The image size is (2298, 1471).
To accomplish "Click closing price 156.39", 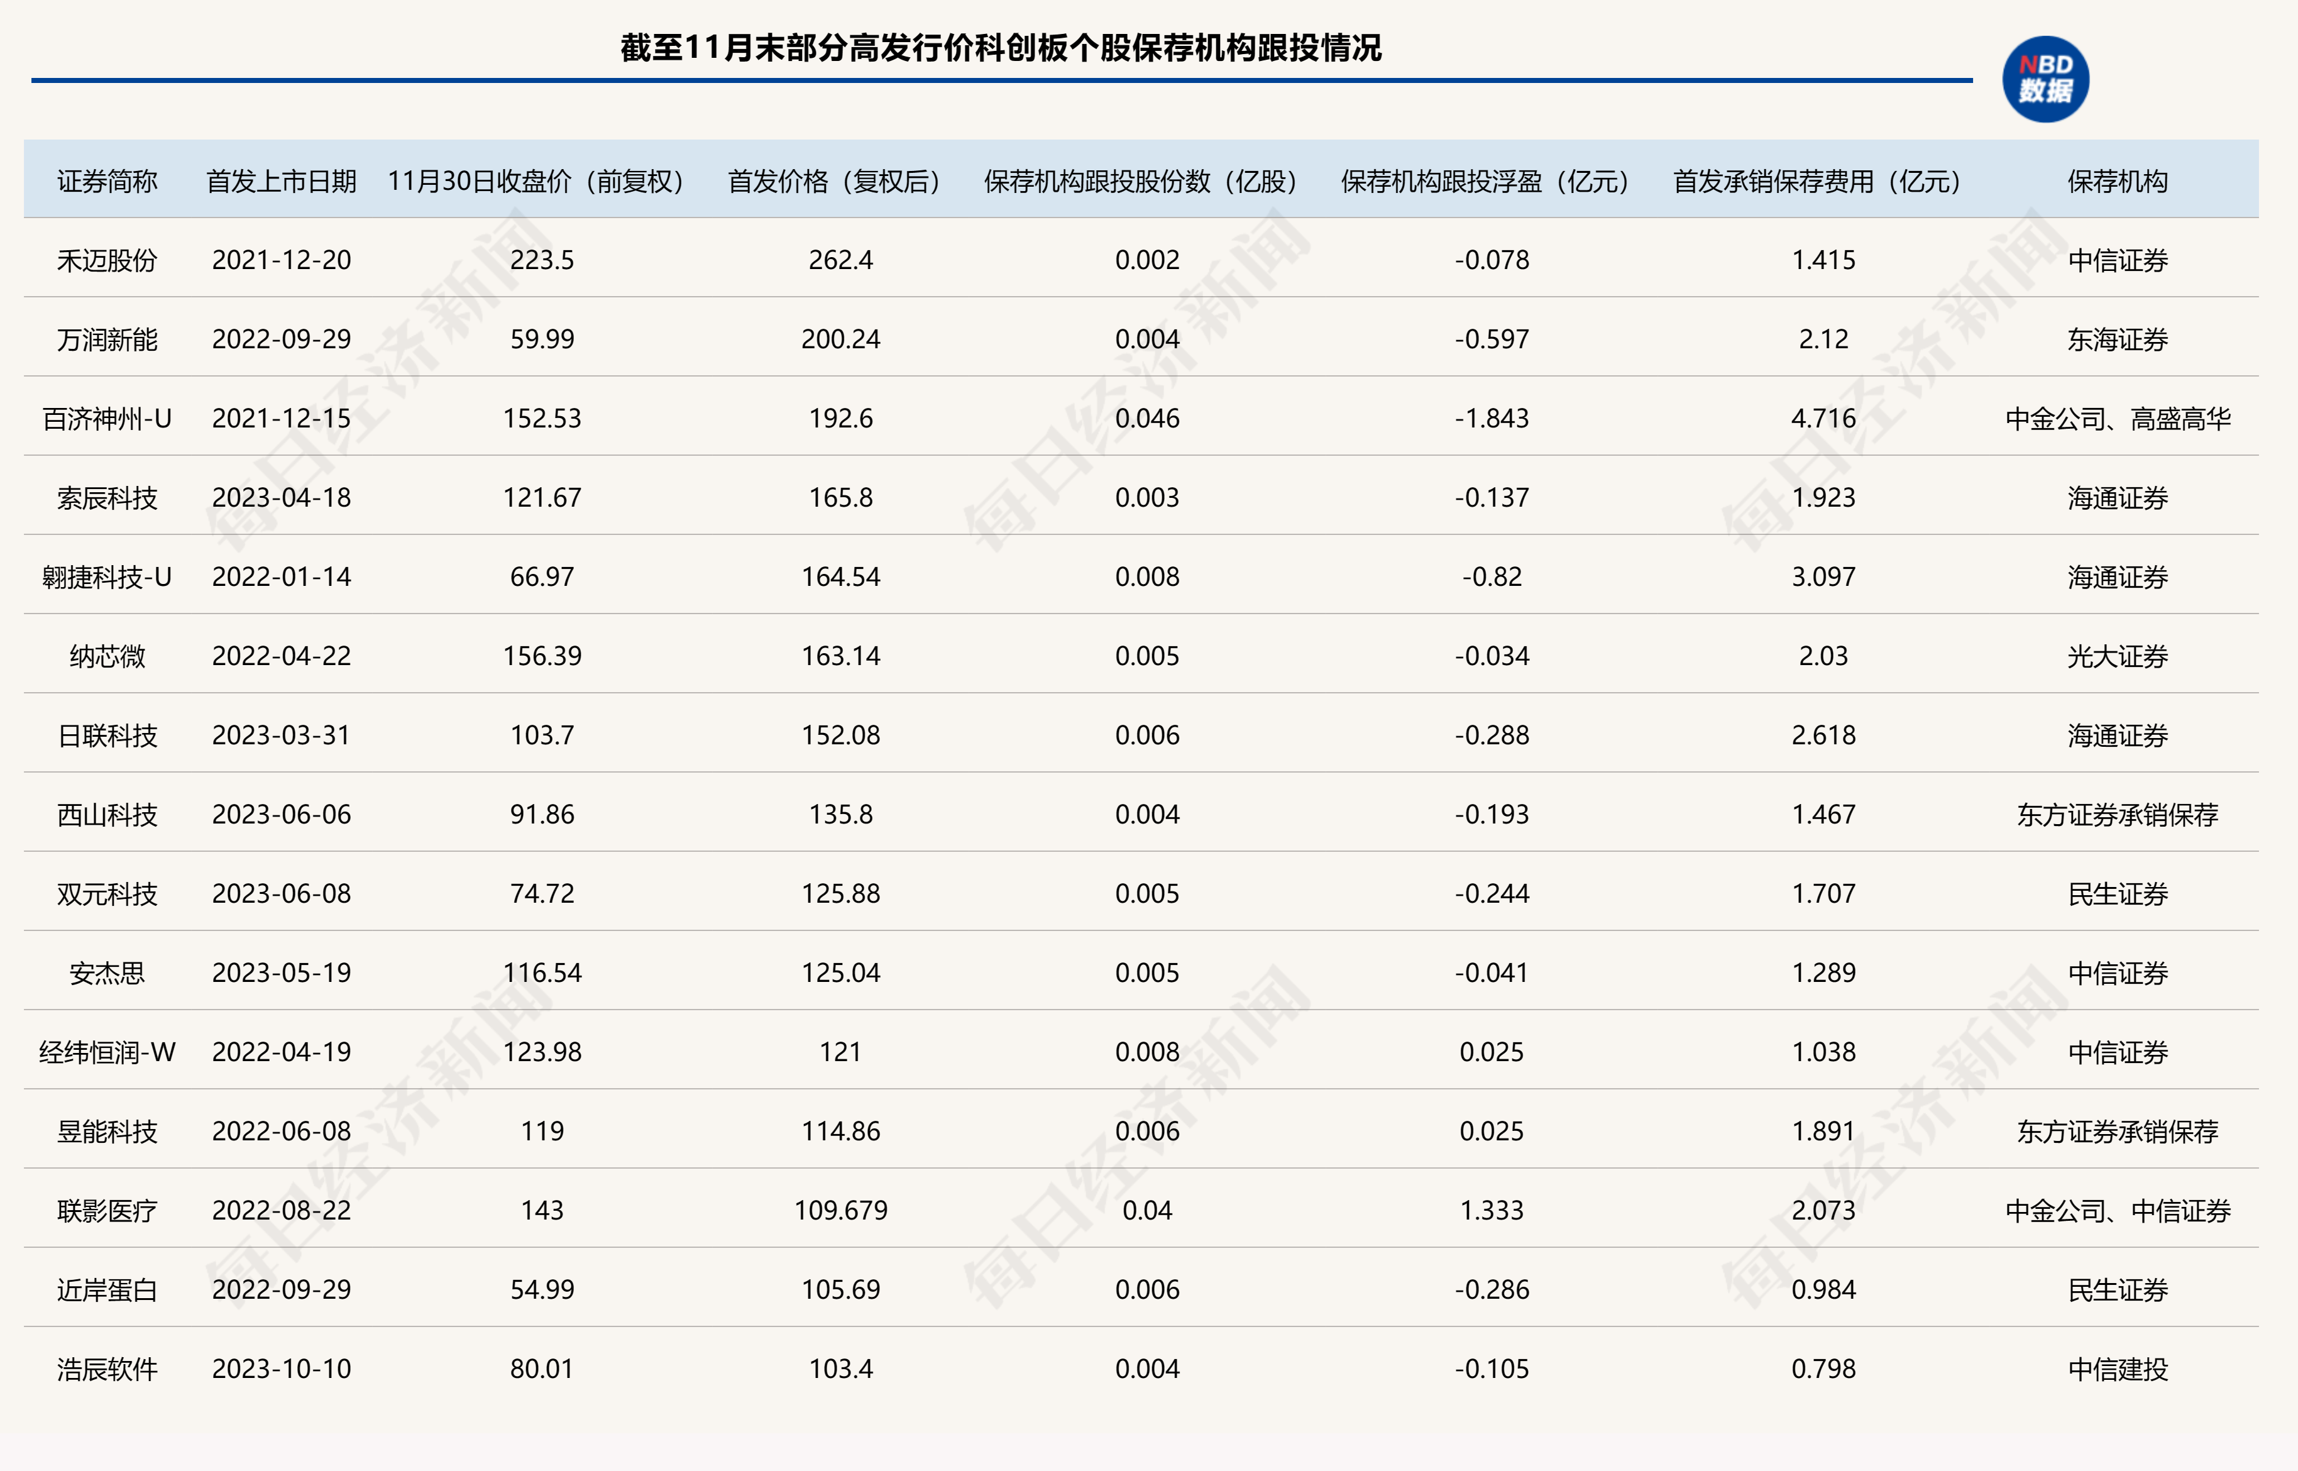I will (x=542, y=656).
